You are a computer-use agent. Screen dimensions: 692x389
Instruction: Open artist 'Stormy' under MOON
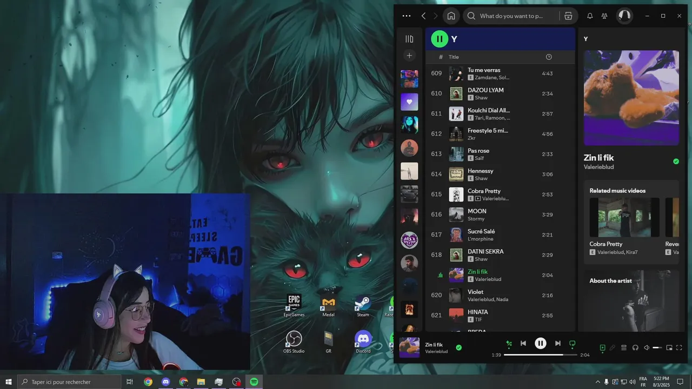[x=476, y=219]
